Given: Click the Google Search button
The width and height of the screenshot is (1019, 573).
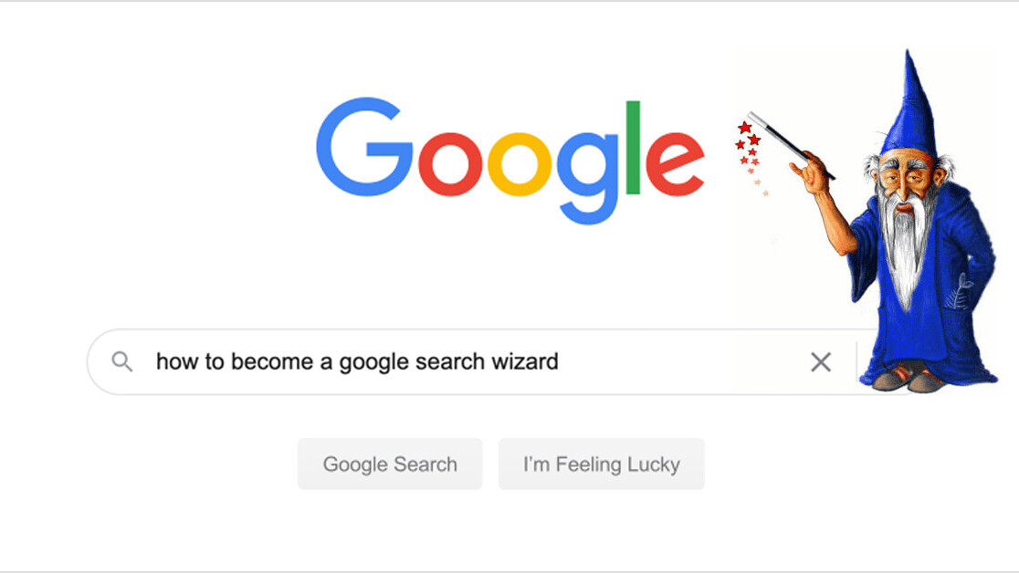Looking at the screenshot, I should coord(390,464).
